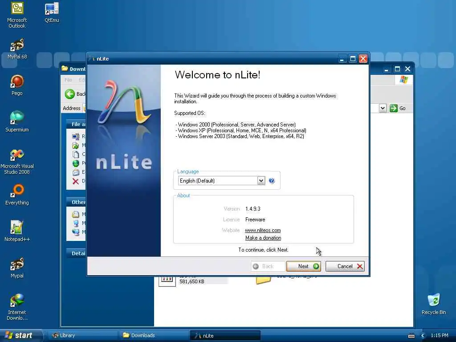Maximize the Downloads window
The height and width of the screenshot is (342, 456).
click(x=397, y=69)
